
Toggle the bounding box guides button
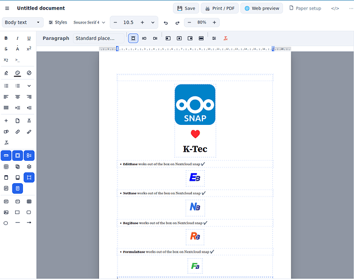coord(29,178)
